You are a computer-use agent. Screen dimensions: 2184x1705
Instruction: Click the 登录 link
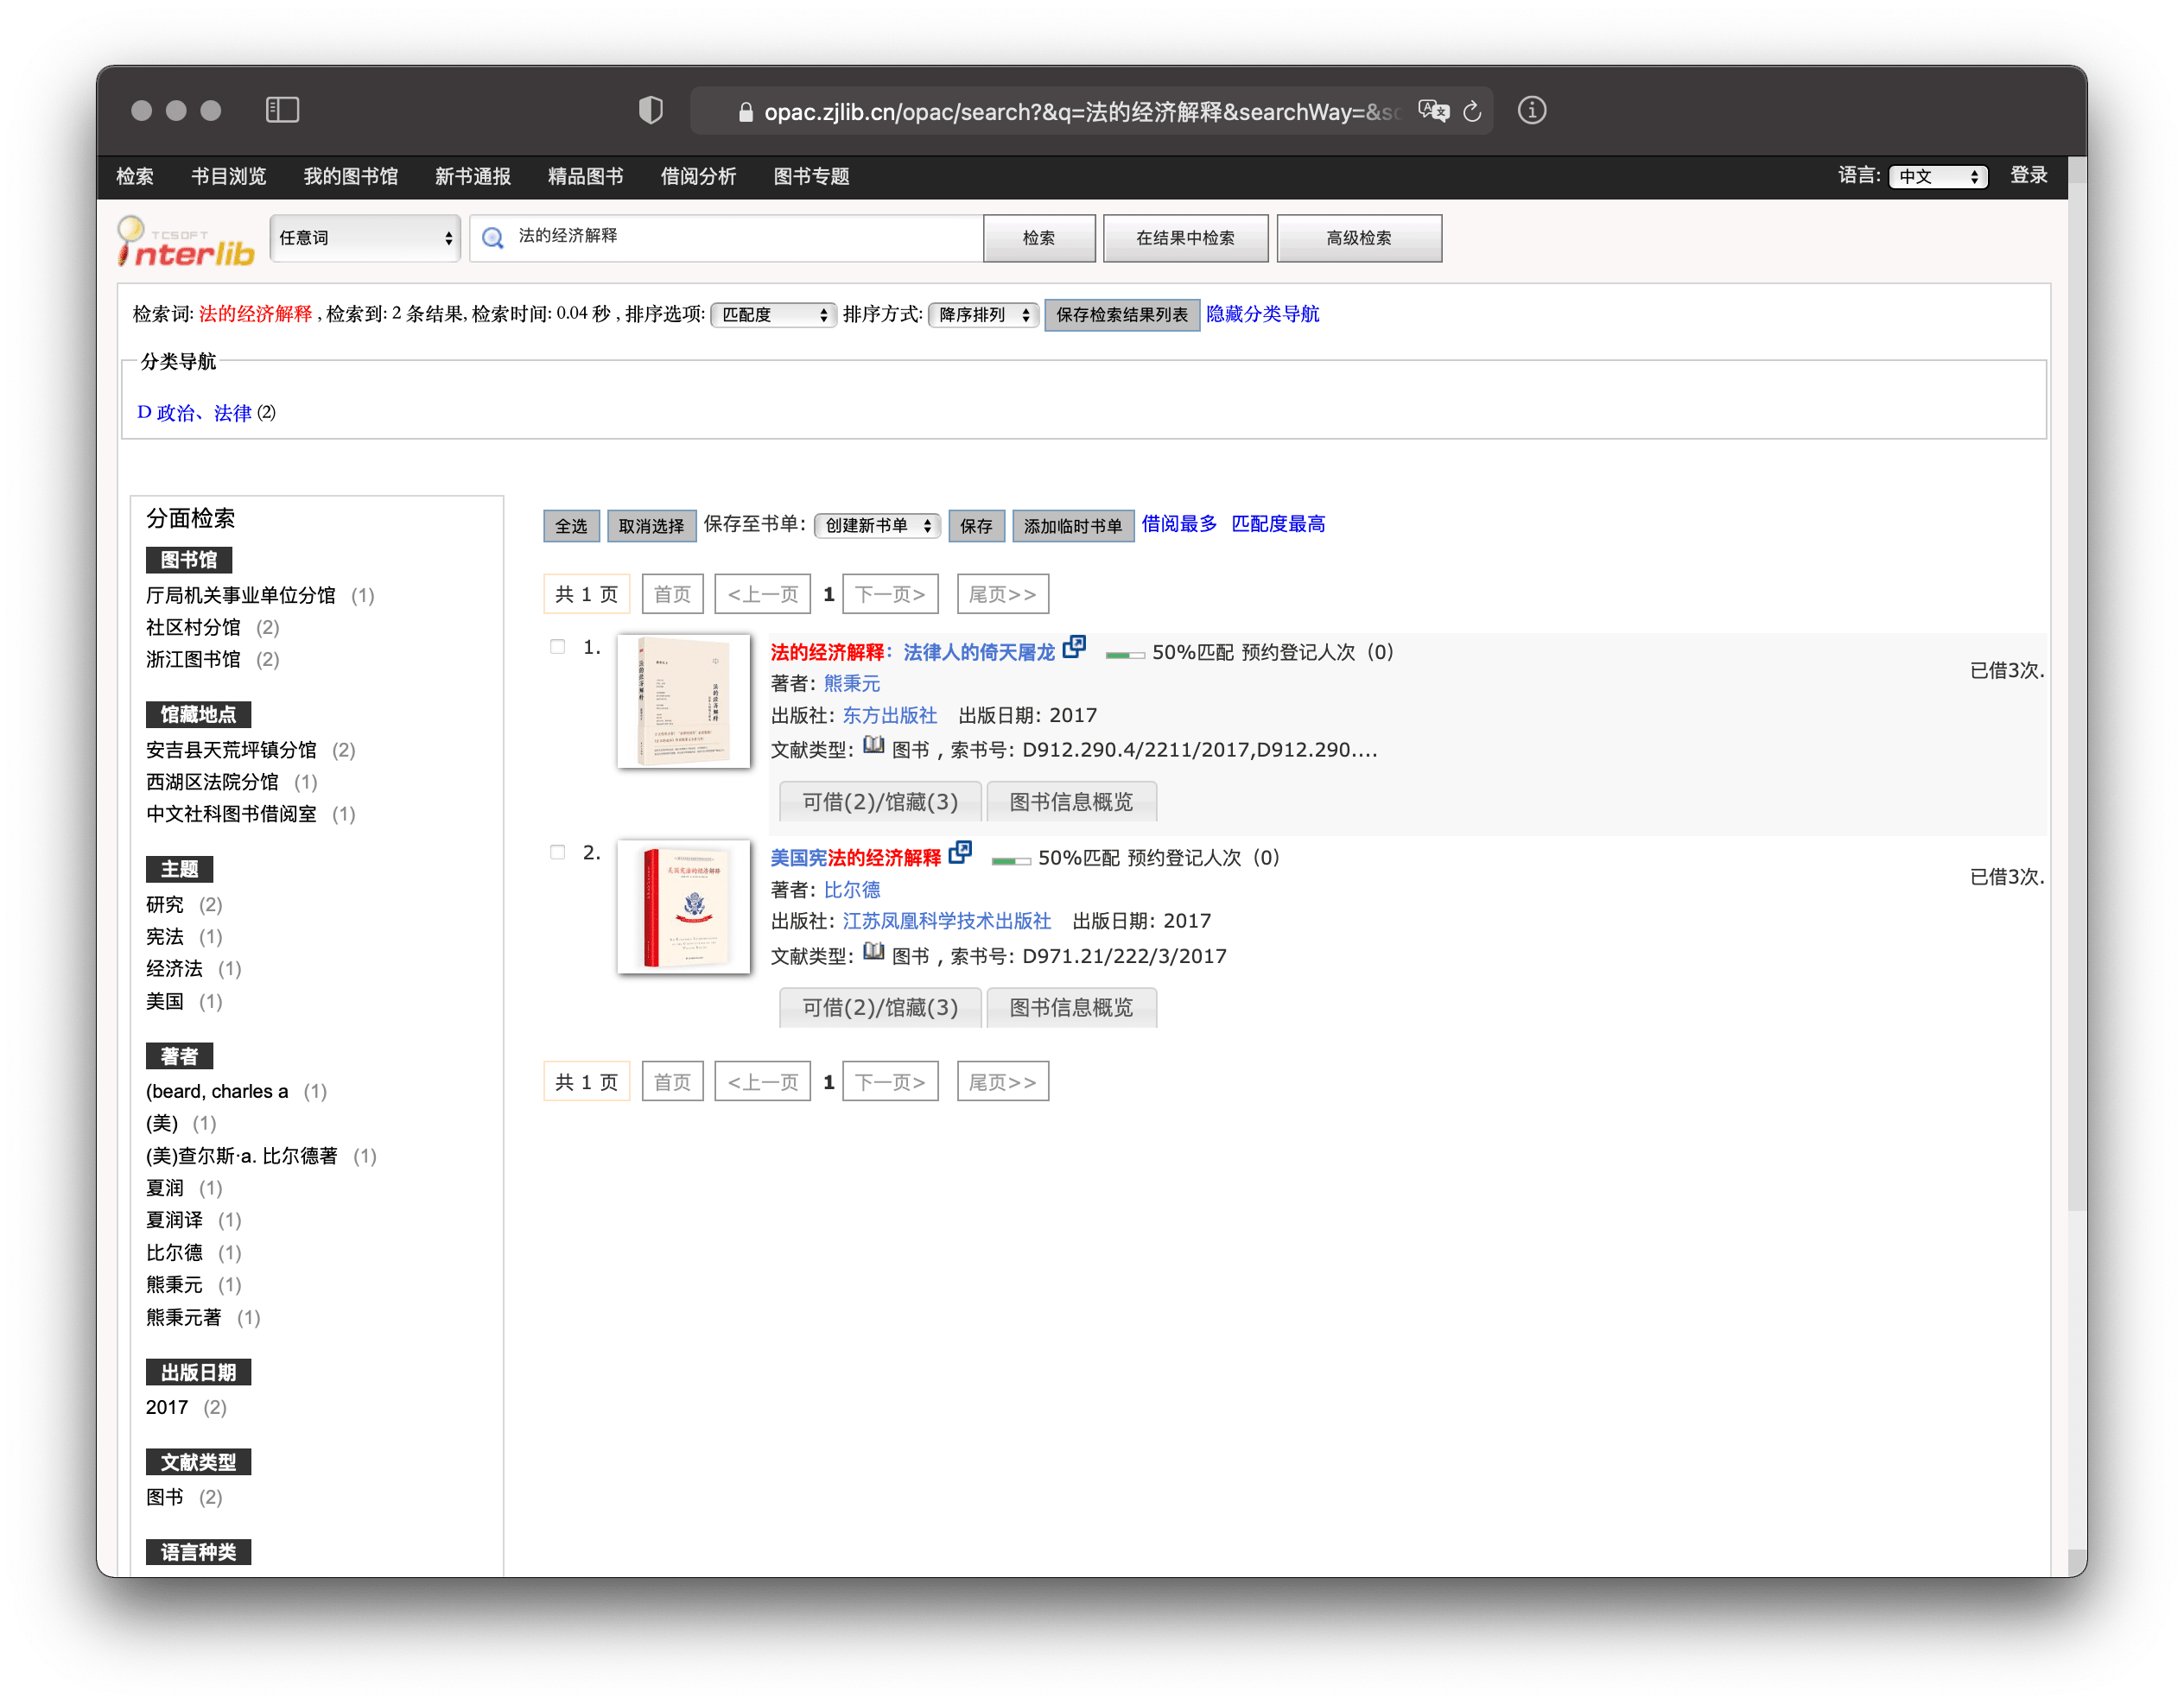pos(2028,176)
